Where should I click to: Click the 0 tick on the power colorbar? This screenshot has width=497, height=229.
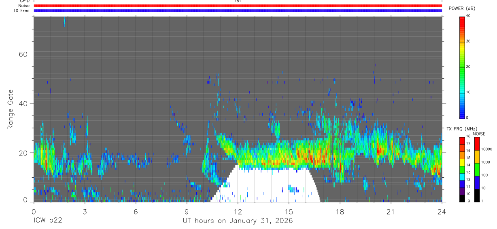467,118
